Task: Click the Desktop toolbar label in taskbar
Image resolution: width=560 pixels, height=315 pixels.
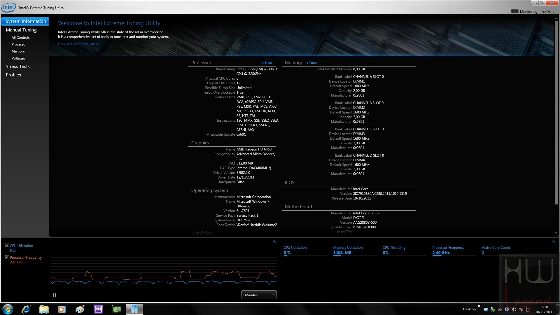Action: [x=469, y=309]
